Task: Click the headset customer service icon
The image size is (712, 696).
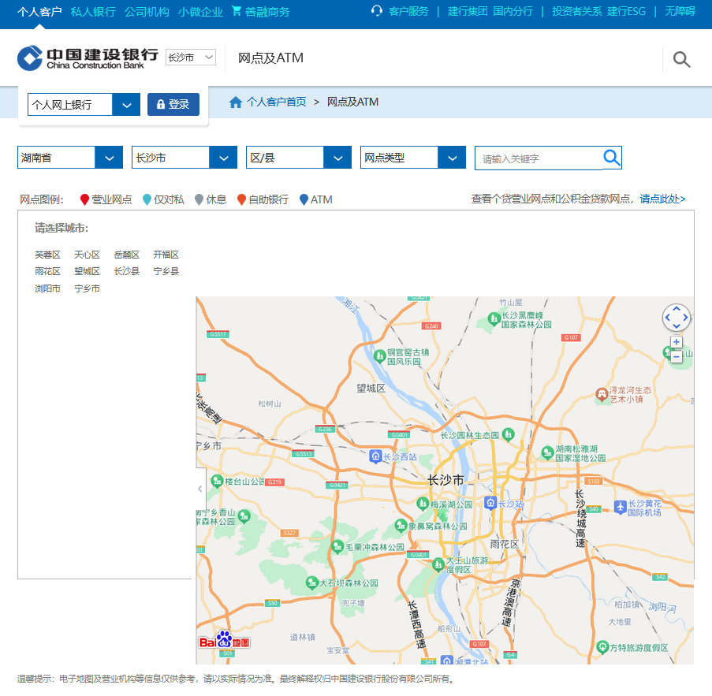Action: point(376,11)
